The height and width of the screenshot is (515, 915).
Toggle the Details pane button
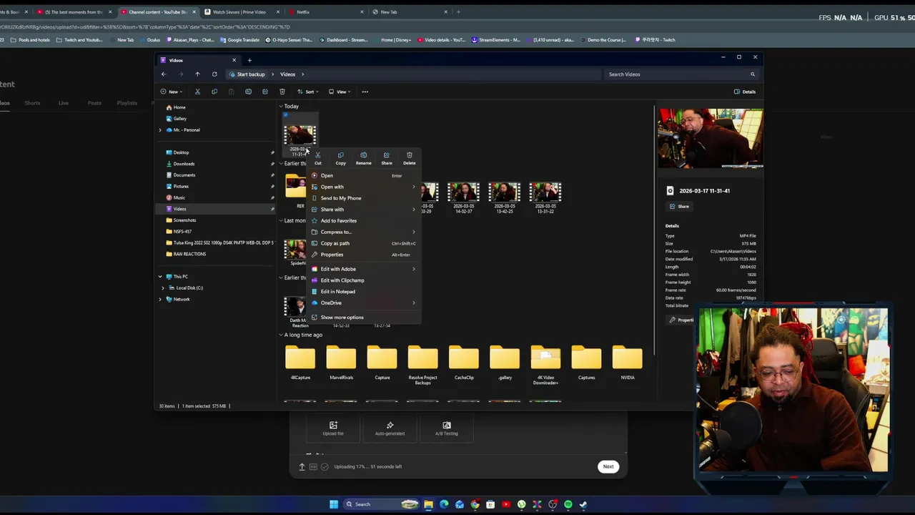(x=745, y=92)
